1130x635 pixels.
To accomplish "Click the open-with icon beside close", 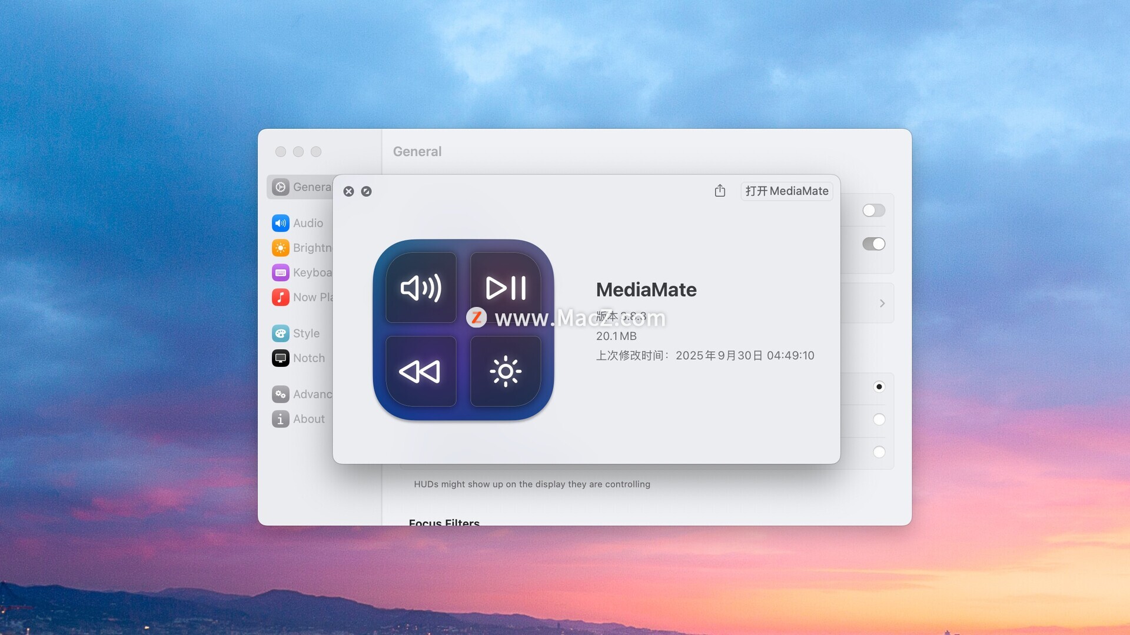I will coord(366,192).
